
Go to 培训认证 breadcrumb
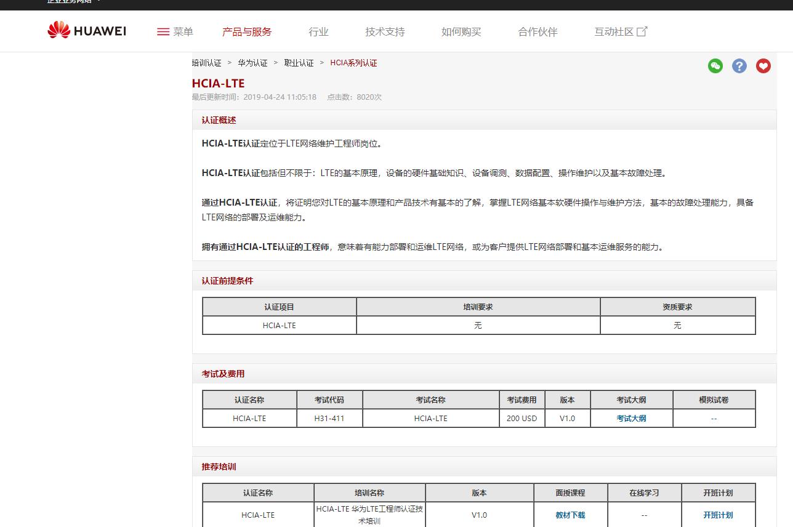206,63
